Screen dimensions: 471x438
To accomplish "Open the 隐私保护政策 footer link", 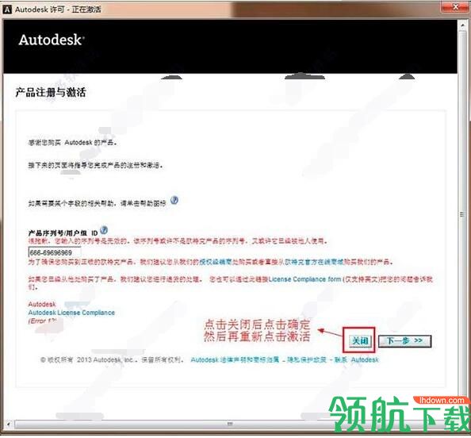I will (306, 359).
